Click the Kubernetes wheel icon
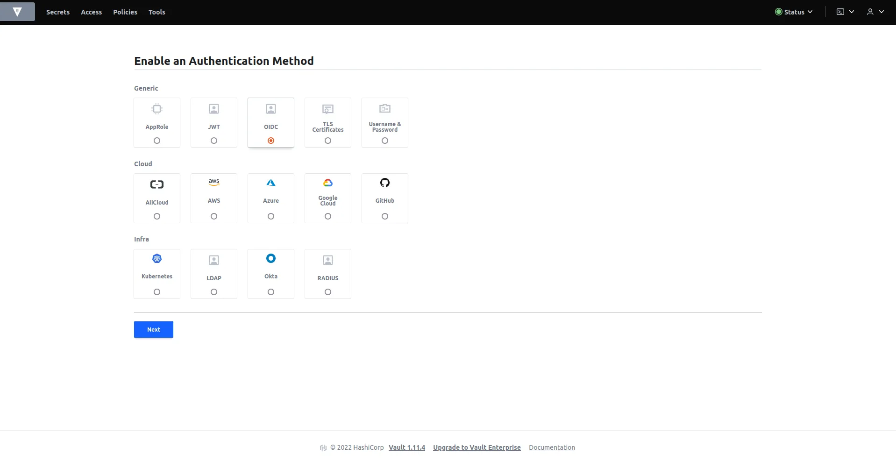Image resolution: width=896 pixels, height=461 pixels. click(x=157, y=258)
